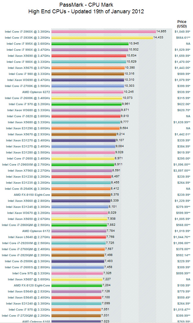Click the score value 7,204
The width and height of the screenshot is (193, 323).
click(106, 285)
